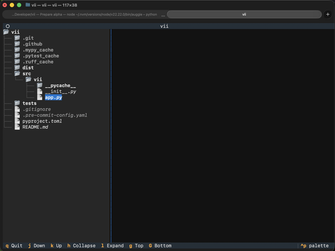Collapse the vii folder under src

38,79
